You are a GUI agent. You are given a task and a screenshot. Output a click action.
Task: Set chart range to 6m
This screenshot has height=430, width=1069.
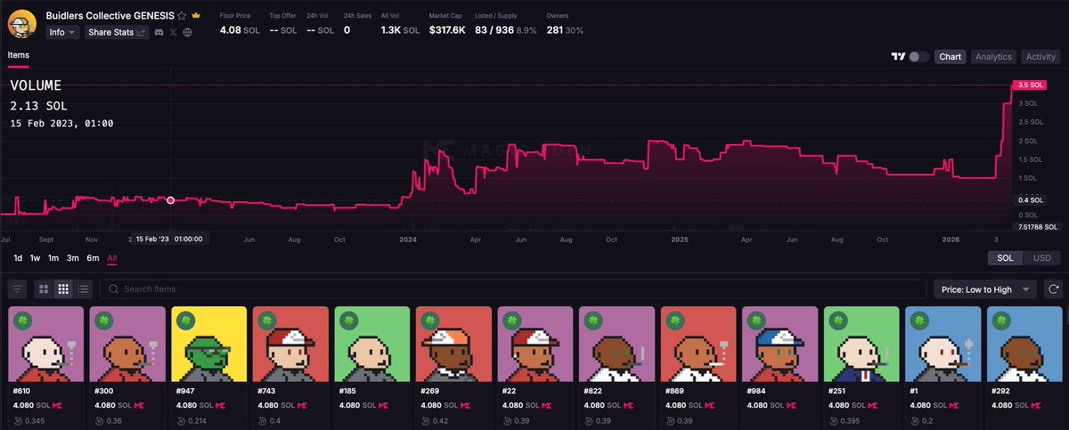coord(93,258)
